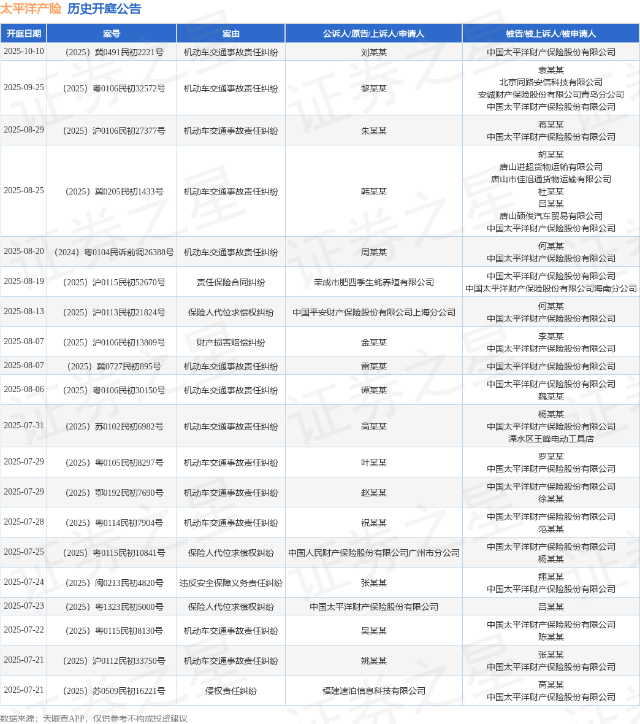Select plaintiff 刘某某
This screenshot has height=724, width=640.
374,52
